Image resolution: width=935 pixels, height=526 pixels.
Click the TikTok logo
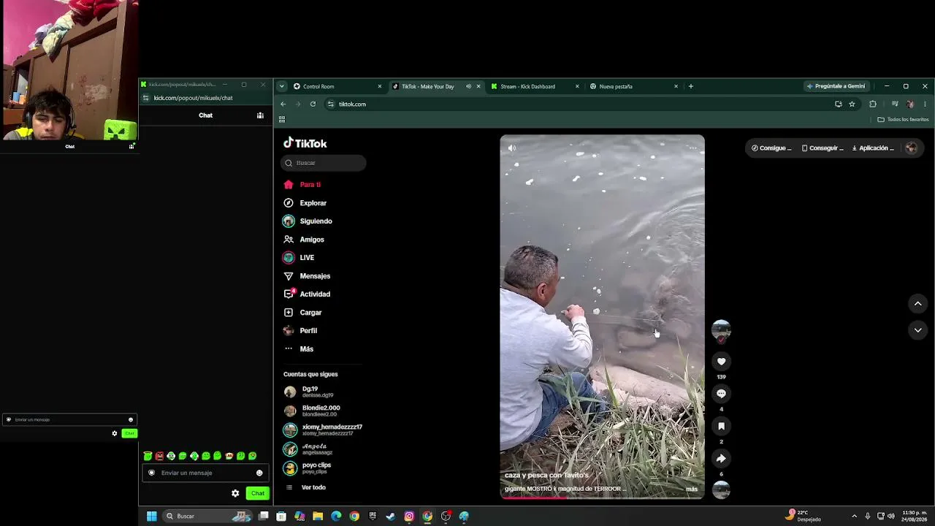(x=305, y=143)
